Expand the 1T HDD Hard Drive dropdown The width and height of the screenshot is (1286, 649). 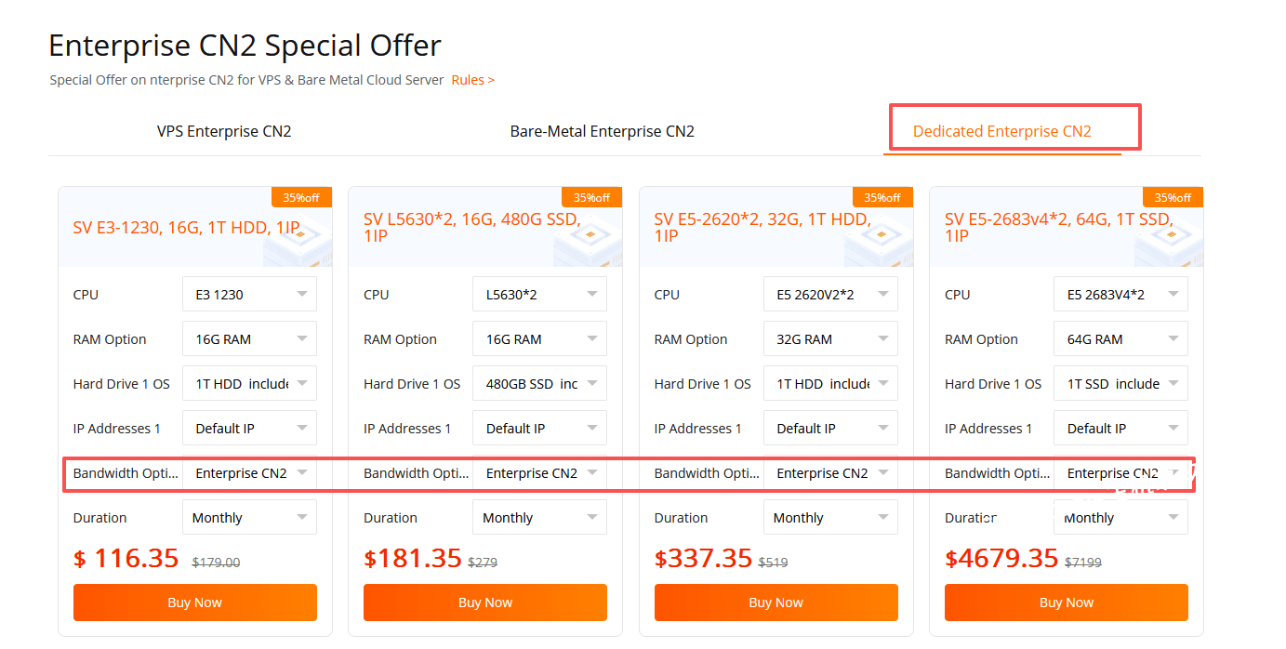[x=249, y=383]
